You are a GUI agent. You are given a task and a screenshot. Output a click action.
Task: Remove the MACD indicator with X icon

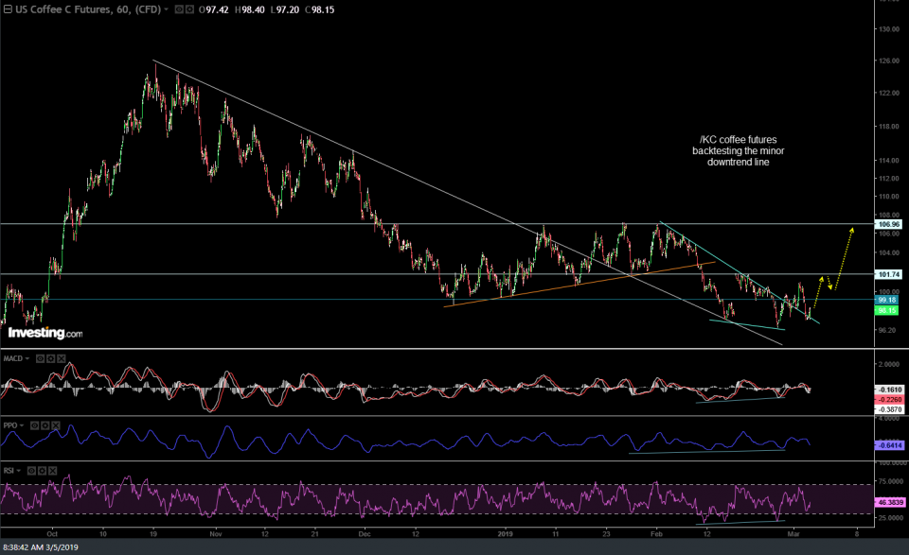[62, 359]
